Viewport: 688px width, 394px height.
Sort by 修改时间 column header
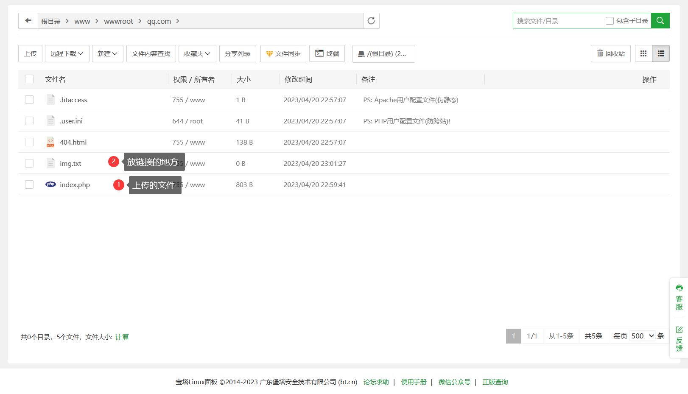click(298, 79)
